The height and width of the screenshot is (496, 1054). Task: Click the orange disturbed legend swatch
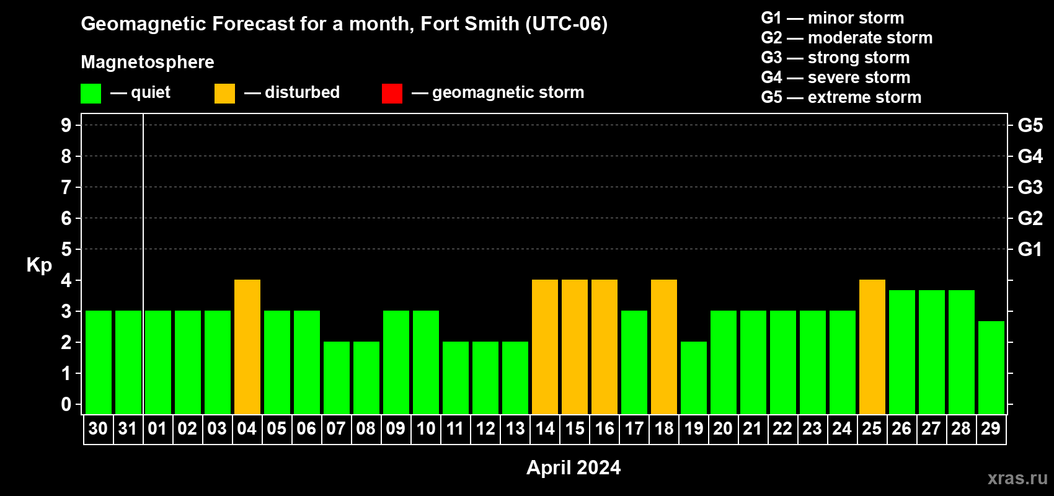point(224,94)
